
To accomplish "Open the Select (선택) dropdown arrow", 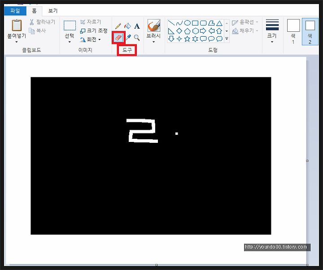I will [x=70, y=42].
